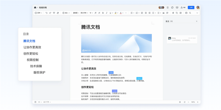Zoom out with the minus button
The height and width of the screenshot is (110, 221).
coord(188,102)
